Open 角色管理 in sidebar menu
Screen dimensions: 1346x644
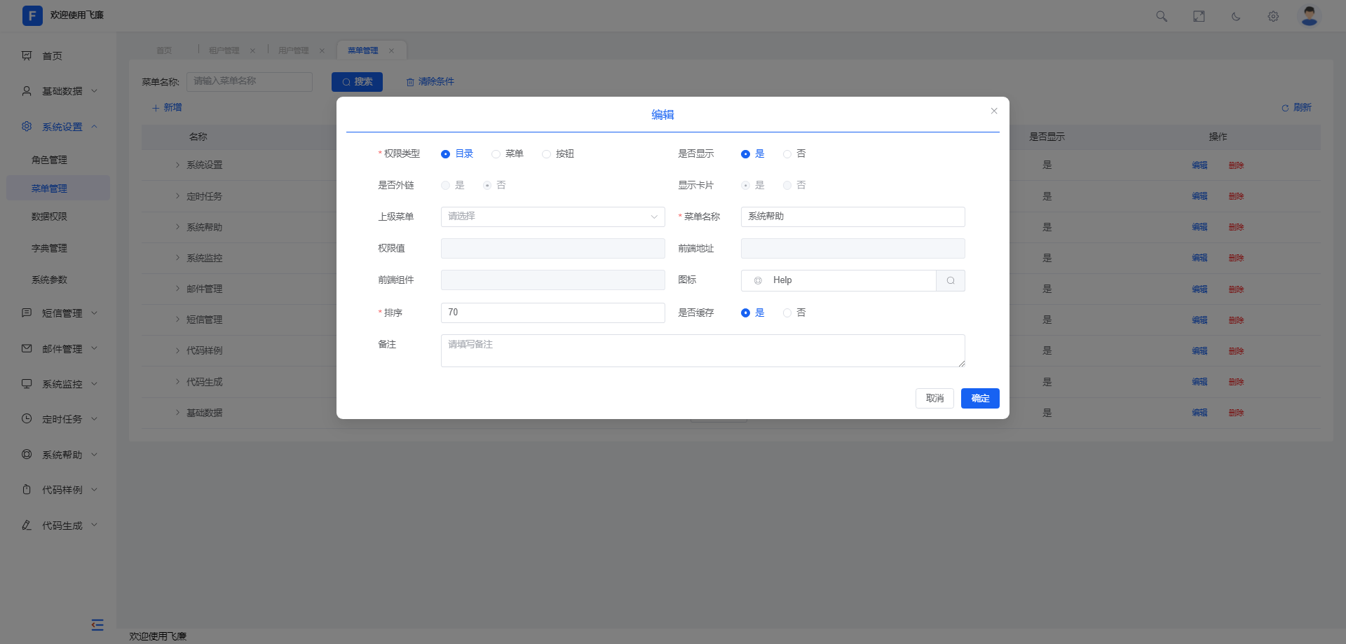(49, 160)
